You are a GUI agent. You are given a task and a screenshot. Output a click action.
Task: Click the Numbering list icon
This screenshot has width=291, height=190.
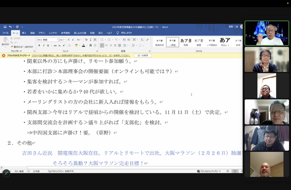click(x=109, y=40)
